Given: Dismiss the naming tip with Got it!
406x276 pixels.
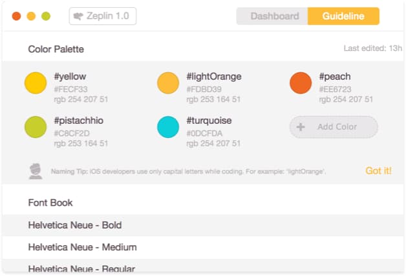Looking at the screenshot, I should [379, 171].
